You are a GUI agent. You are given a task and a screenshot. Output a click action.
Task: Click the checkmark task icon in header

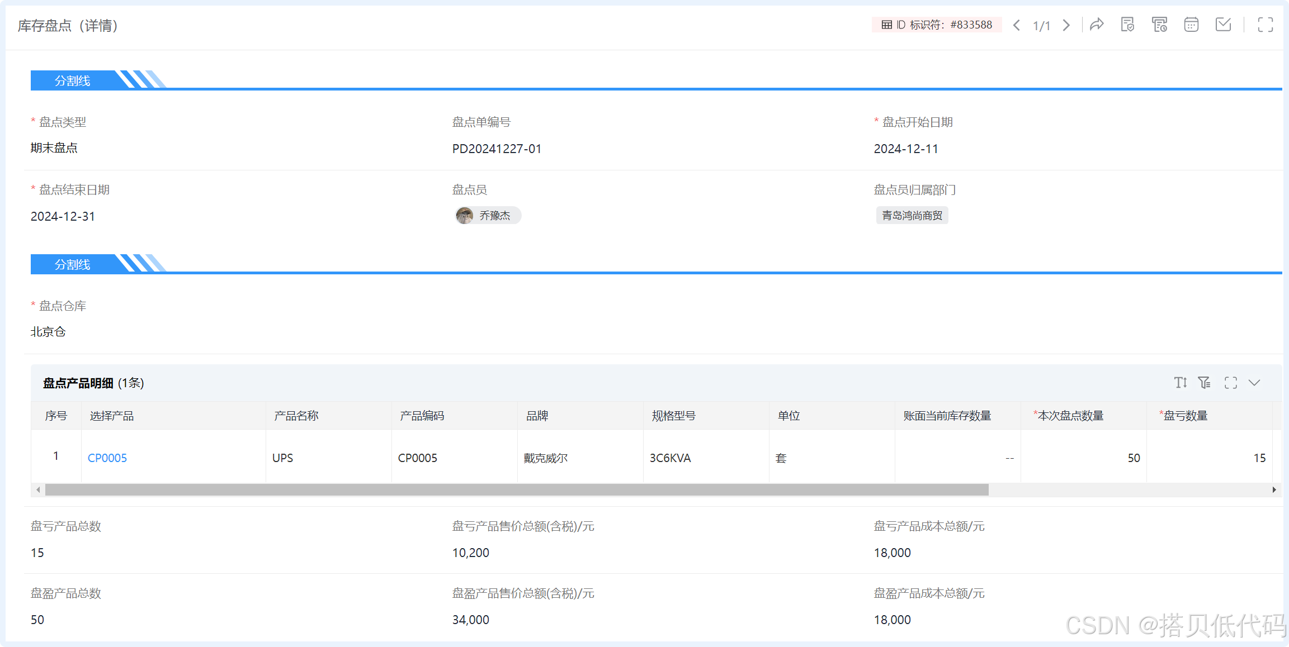click(1223, 25)
